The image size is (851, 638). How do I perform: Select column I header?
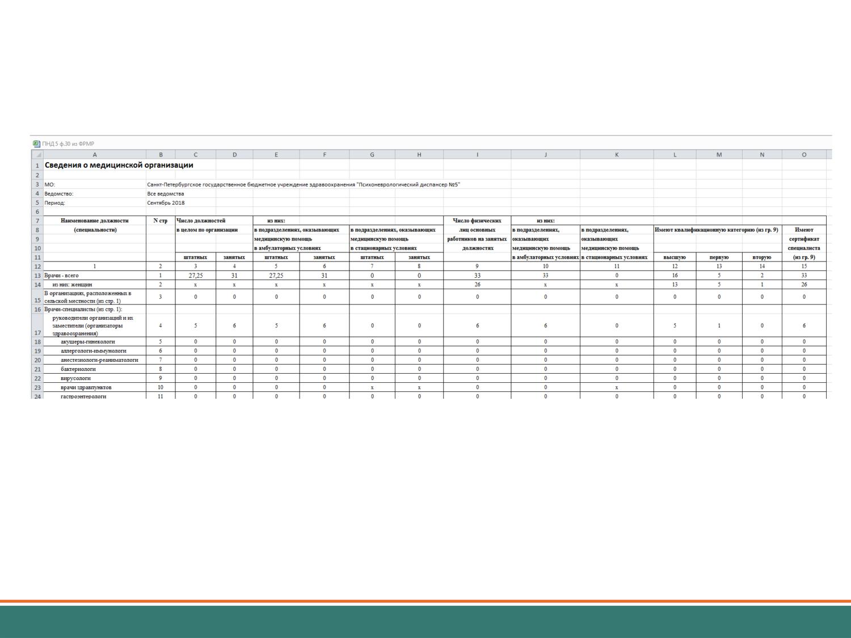point(477,154)
